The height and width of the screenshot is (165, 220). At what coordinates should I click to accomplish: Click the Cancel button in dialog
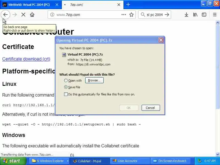tap(151, 108)
